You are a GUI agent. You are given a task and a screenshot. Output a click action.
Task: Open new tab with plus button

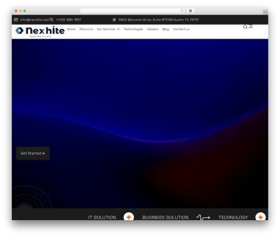pos(265,12)
